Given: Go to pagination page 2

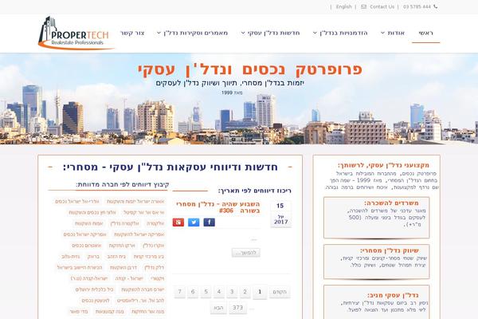Looking at the screenshot, I should (x=245, y=292).
